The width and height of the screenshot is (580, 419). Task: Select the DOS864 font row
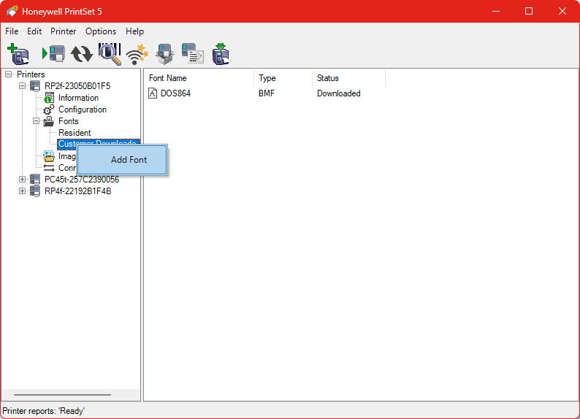click(175, 93)
